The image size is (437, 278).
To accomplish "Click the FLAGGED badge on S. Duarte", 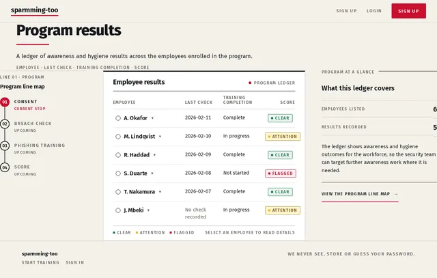I will (x=281, y=173).
